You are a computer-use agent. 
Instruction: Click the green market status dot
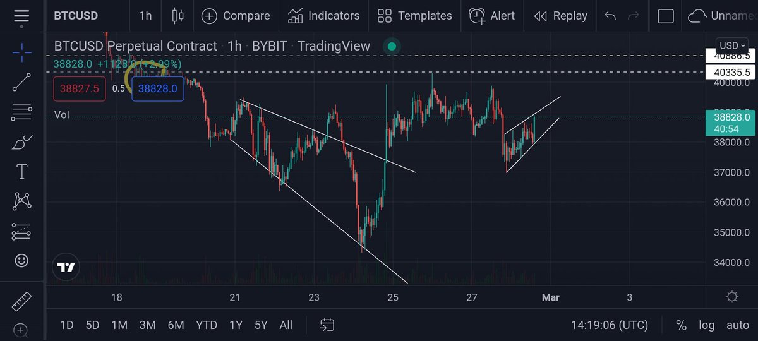[392, 46]
